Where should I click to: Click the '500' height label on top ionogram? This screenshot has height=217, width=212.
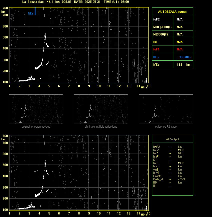pyautogui.click(x=5, y=37)
